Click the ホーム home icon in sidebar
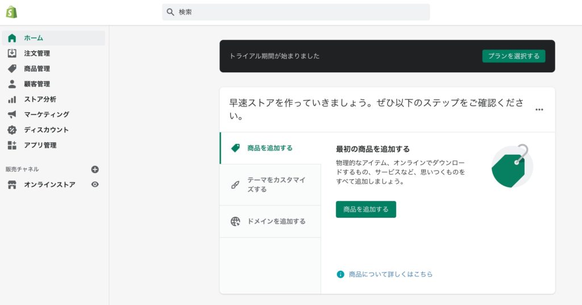Image resolution: width=582 pixels, height=305 pixels. click(x=12, y=38)
